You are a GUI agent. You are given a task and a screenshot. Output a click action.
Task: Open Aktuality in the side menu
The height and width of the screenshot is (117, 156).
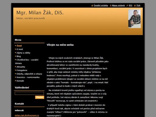(x=21, y=67)
